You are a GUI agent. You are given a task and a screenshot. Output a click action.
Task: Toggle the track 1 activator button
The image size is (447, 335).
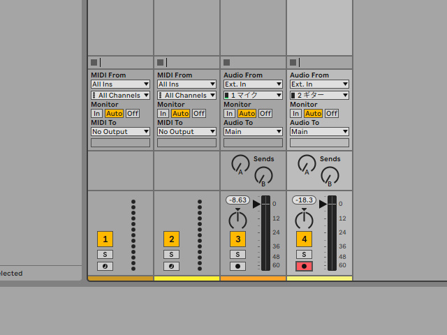pyautogui.click(x=105, y=239)
